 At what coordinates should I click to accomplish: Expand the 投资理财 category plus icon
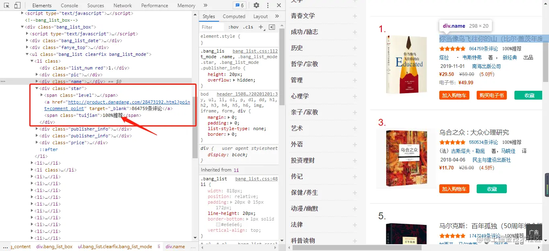coord(355,161)
